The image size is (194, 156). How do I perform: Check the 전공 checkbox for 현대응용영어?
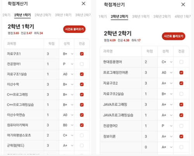click(181, 62)
